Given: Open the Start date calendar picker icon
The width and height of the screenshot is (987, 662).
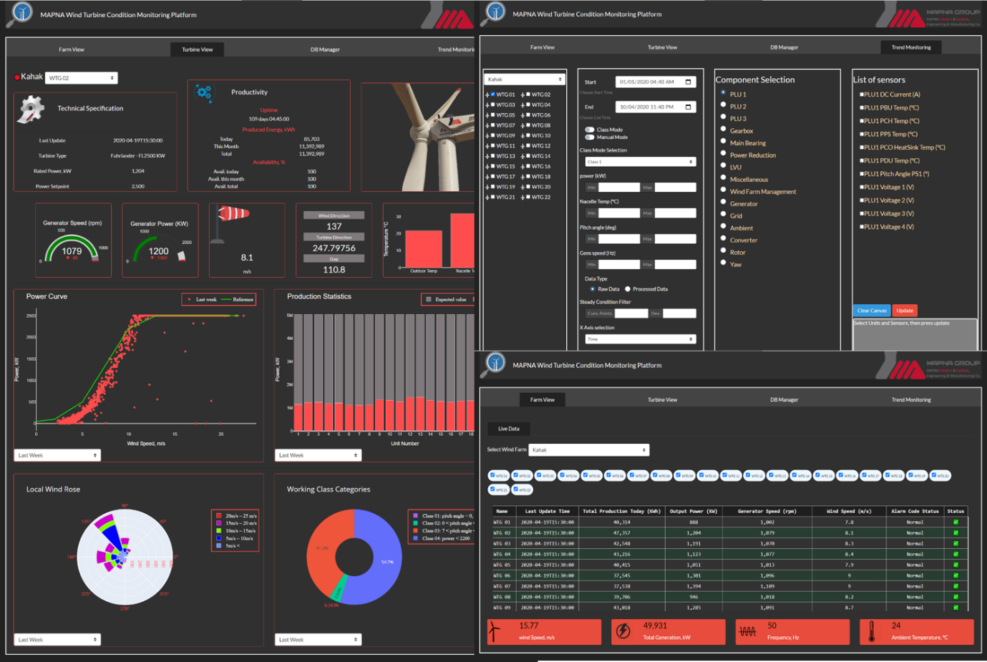Looking at the screenshot, I should point(689,82).
